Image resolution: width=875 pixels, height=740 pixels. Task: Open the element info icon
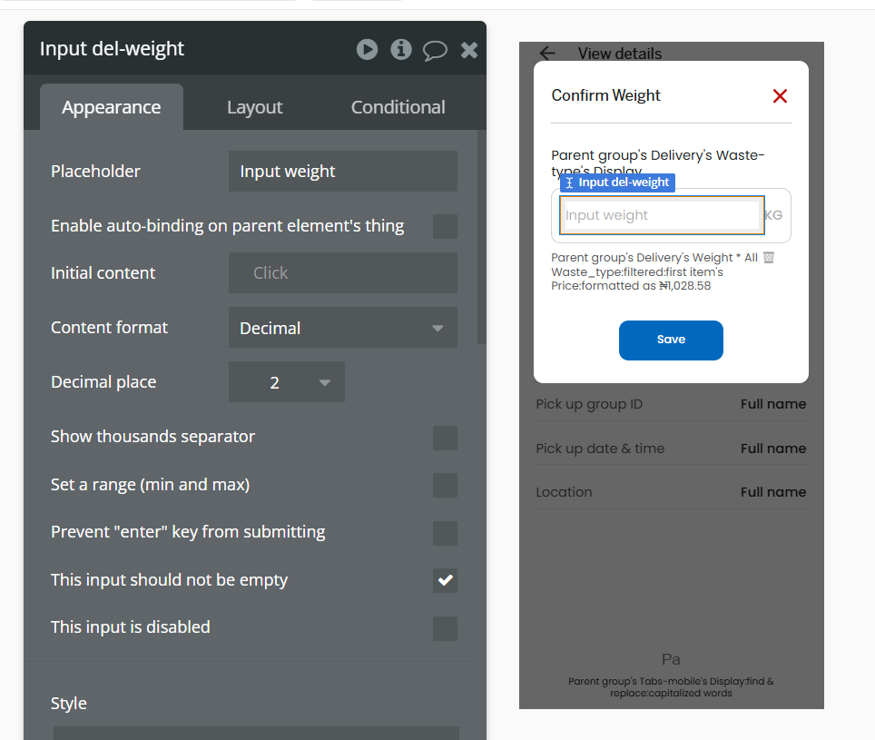400,50
